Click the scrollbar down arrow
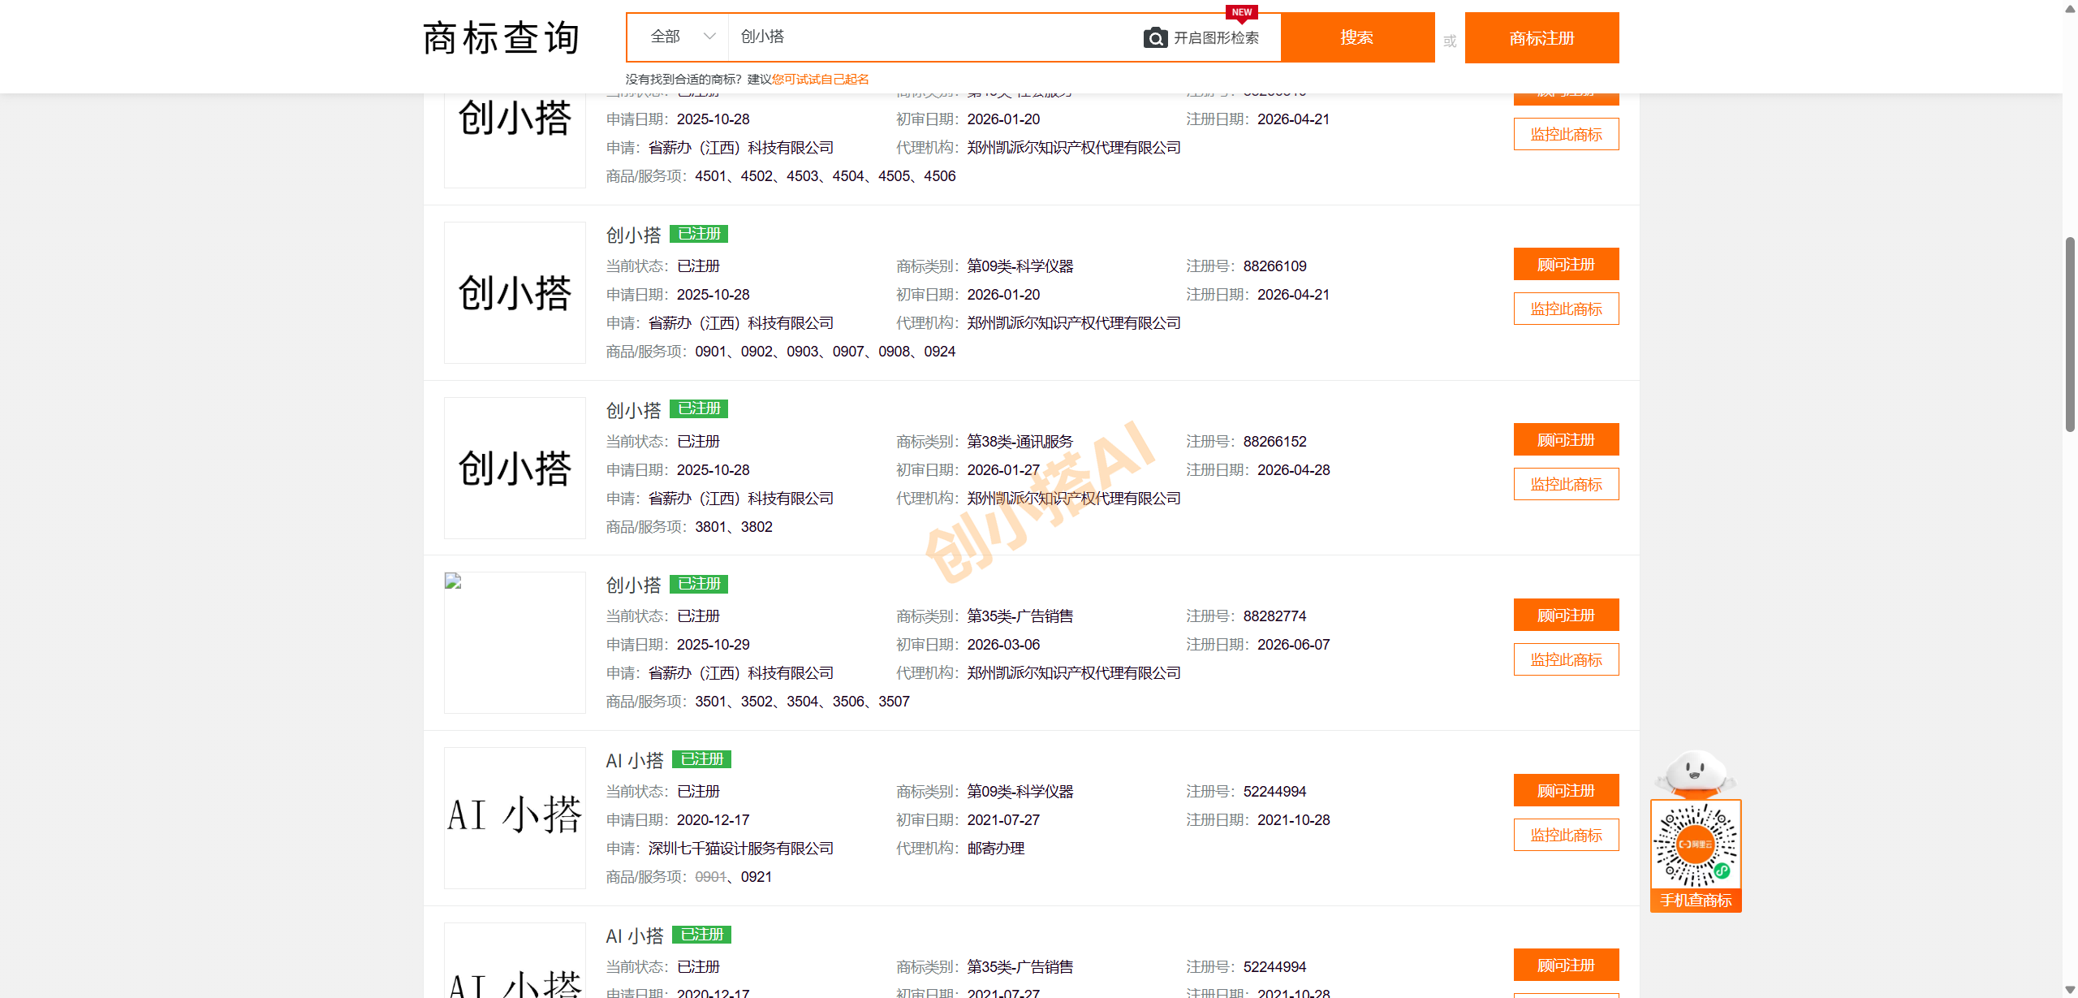The width and height of the screenshot is (2078, 998). pyautogui.click(x=2070, y=990)
